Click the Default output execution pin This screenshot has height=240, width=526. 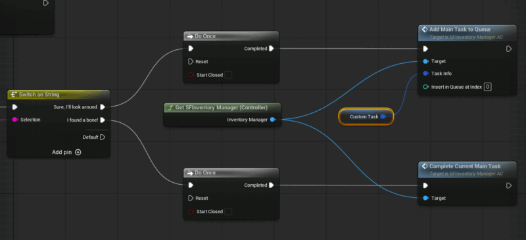(x=103, y=137)
